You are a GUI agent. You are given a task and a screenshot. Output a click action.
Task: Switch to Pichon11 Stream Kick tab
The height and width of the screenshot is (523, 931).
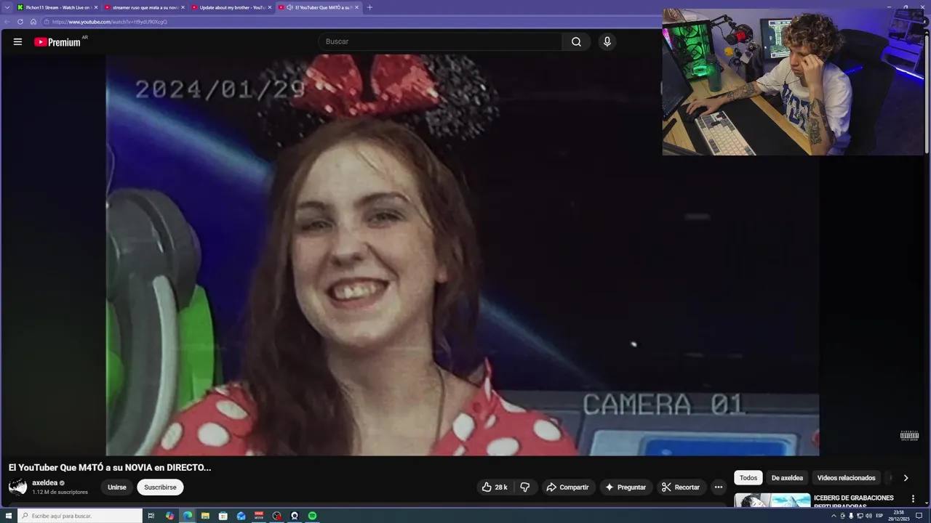coord(57,7)
